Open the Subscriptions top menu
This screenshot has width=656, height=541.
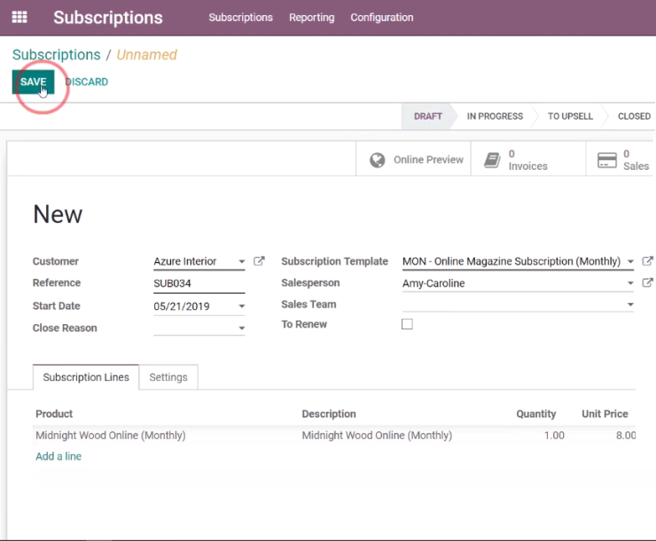(240, 17)
